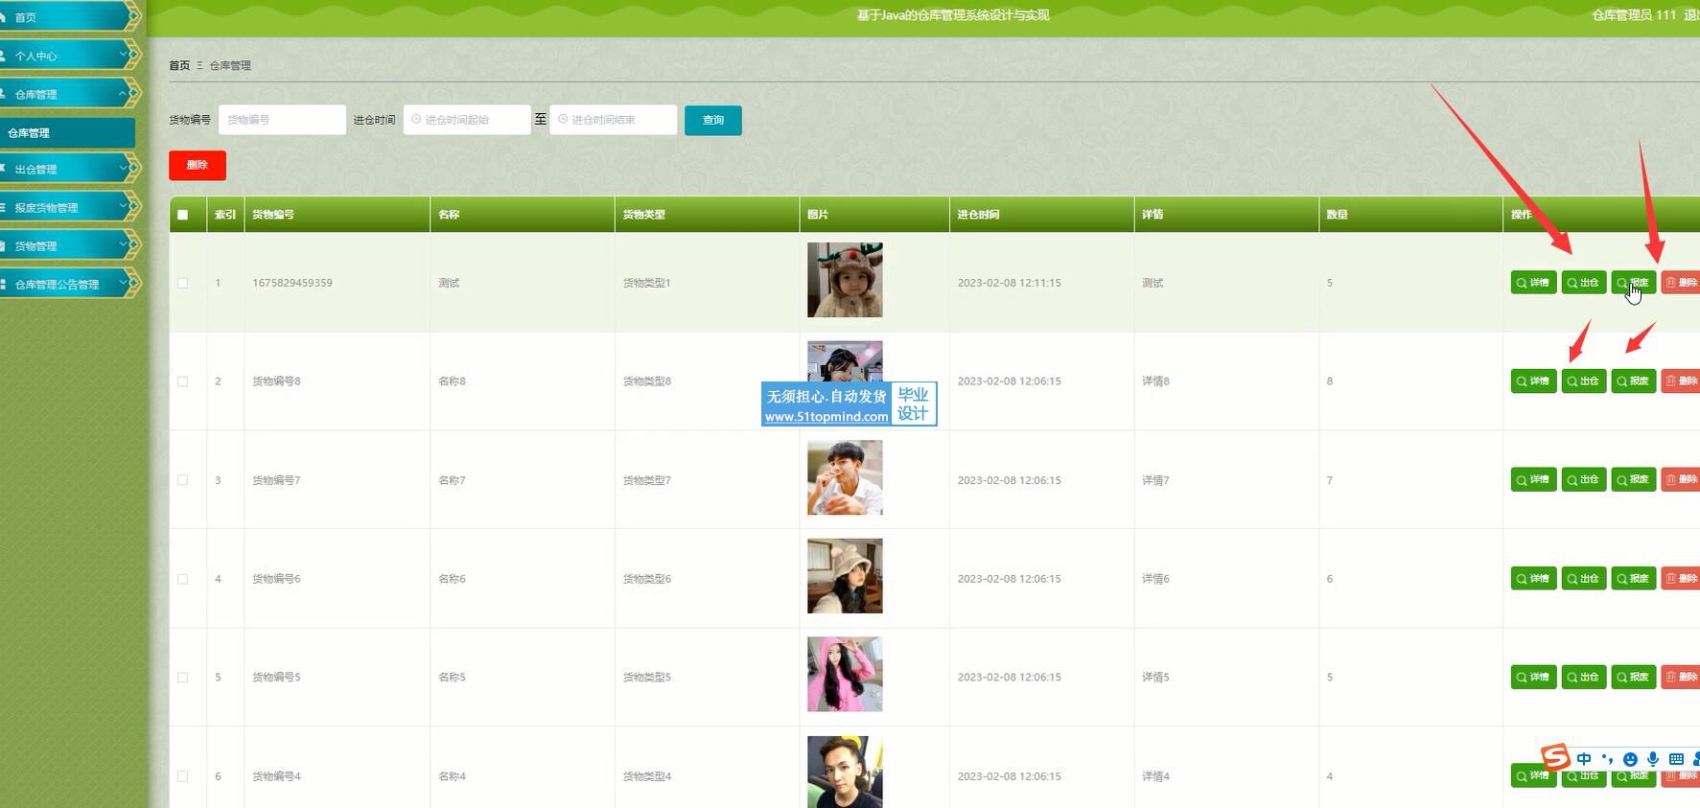1700x808 pixels.
Task: Check the box for row 货物编号7
Action: [182, 480]
